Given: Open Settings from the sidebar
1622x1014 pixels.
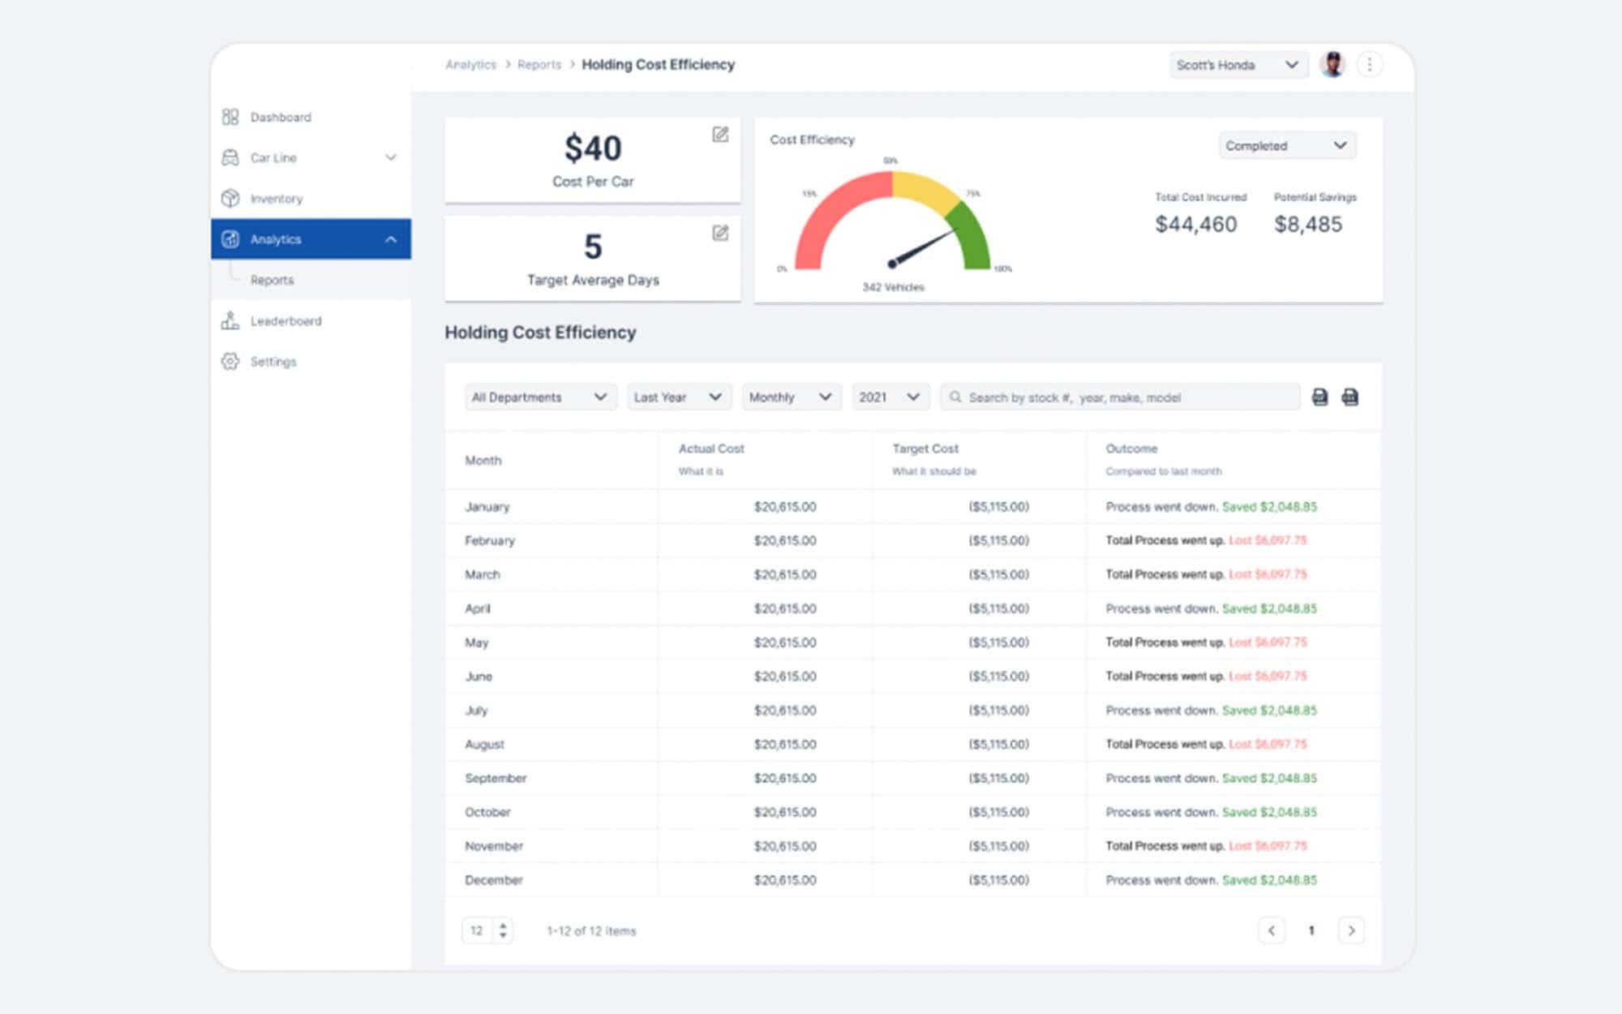Looking at the screenshot, I should pos(272,362).
